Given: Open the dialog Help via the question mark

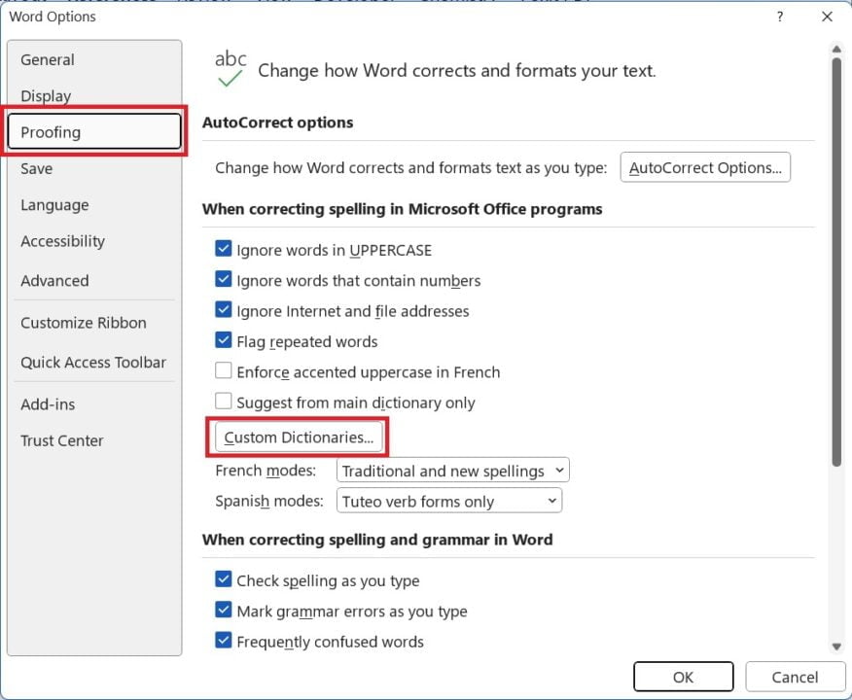Looking at the screenshot, I should 780,17.
